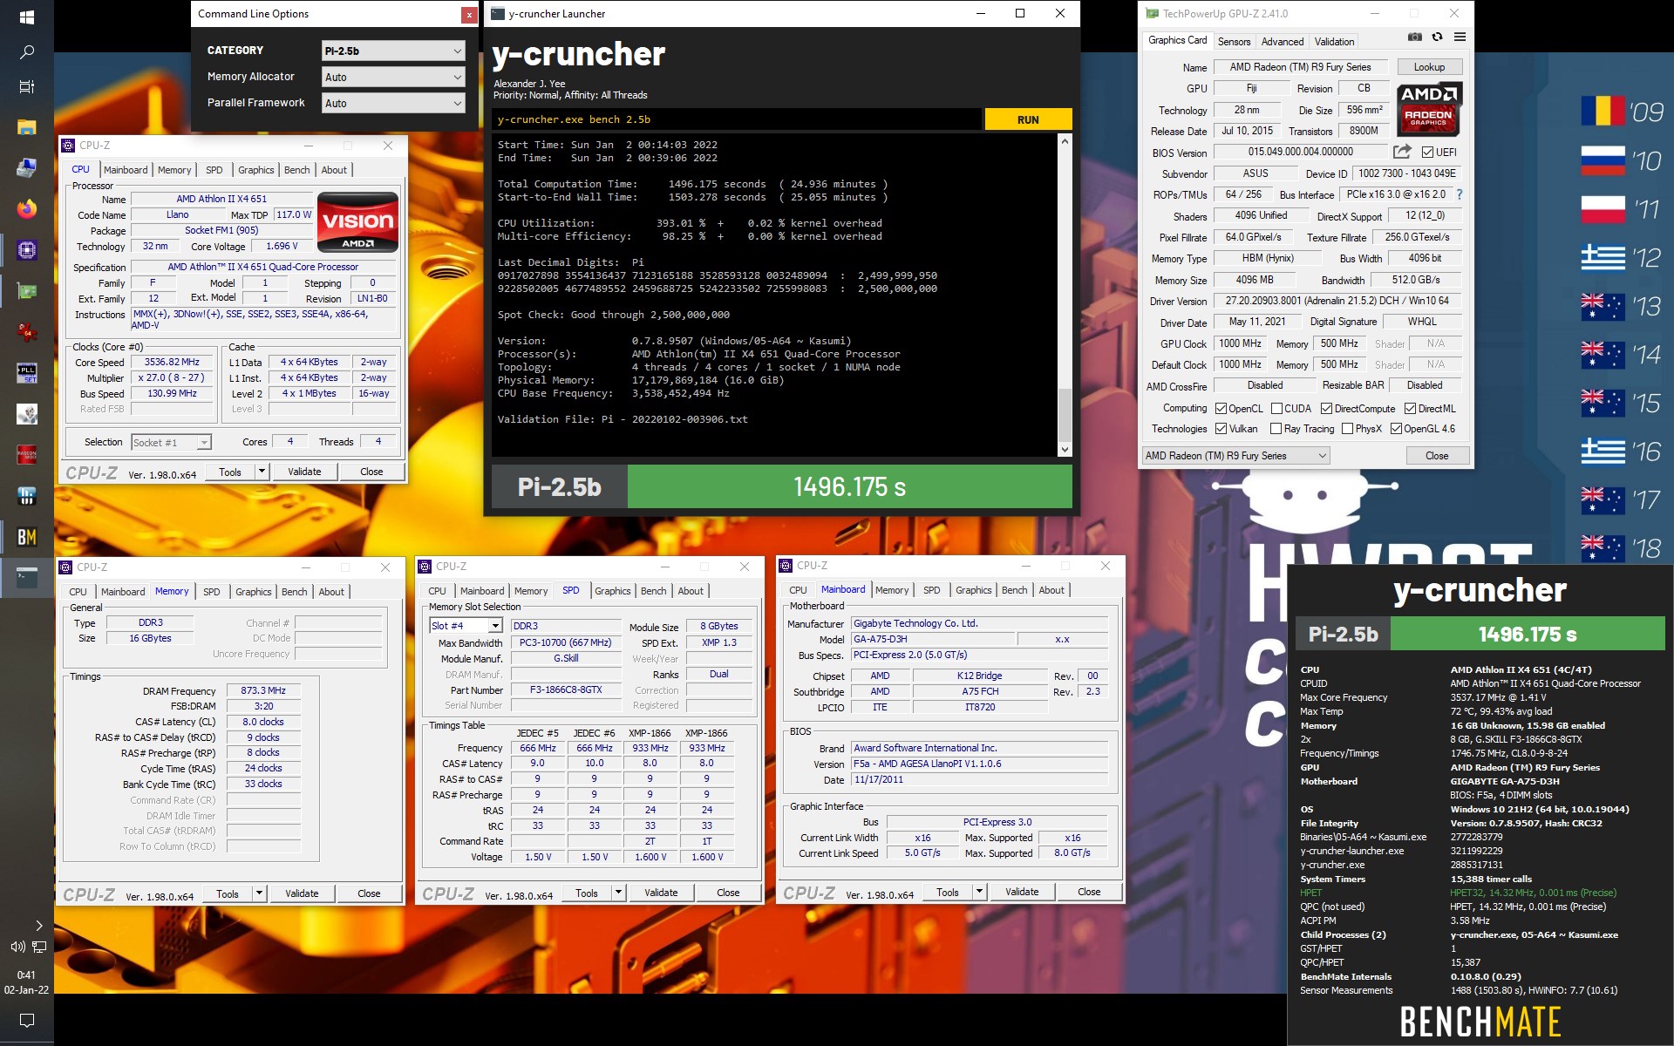Expand the hidden tray icons chevron

coord(38,925)
